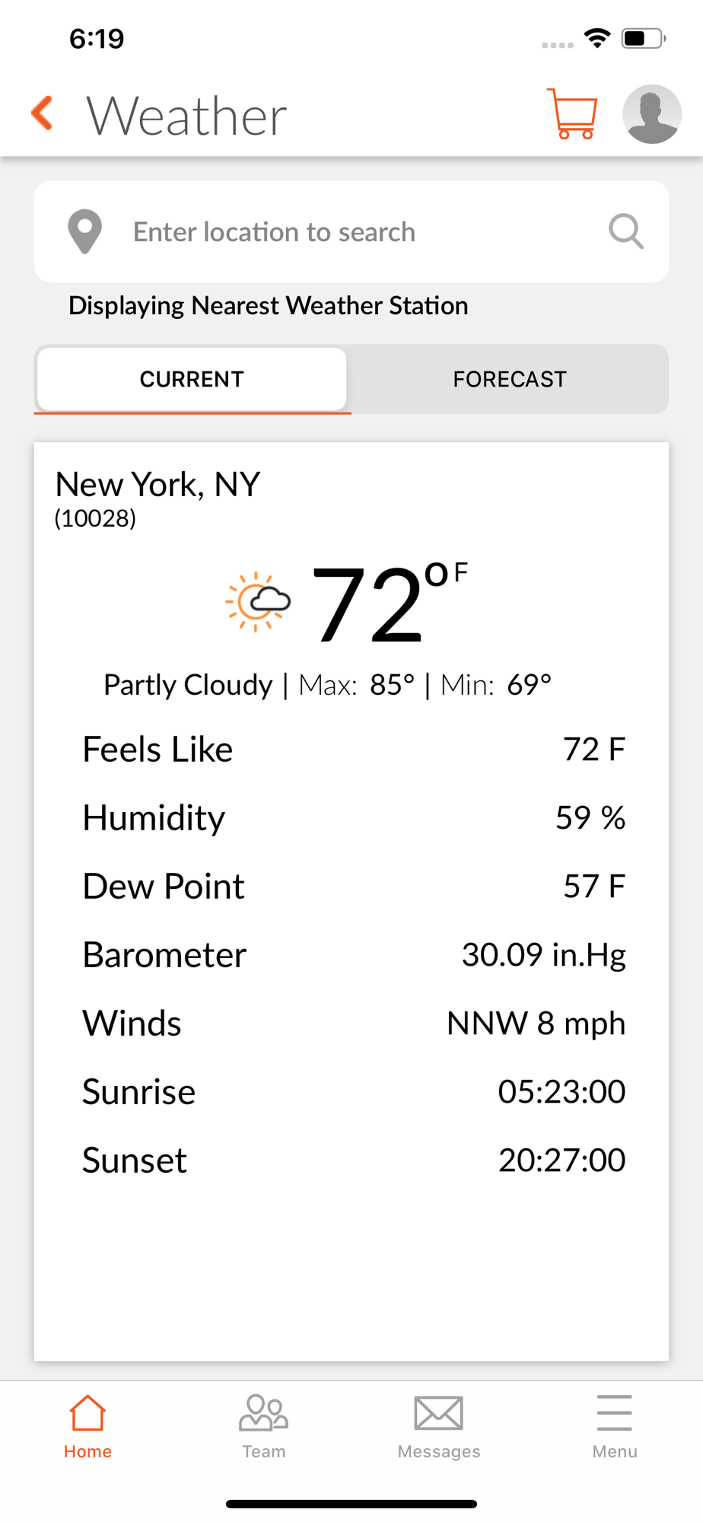The image size is (703, 1522).
Task: Tap the orange back arrow
Action: pyautogui.click(x=43, y=114)
